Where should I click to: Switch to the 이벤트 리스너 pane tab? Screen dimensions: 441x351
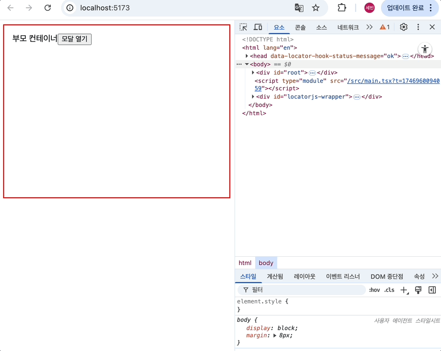343,276
